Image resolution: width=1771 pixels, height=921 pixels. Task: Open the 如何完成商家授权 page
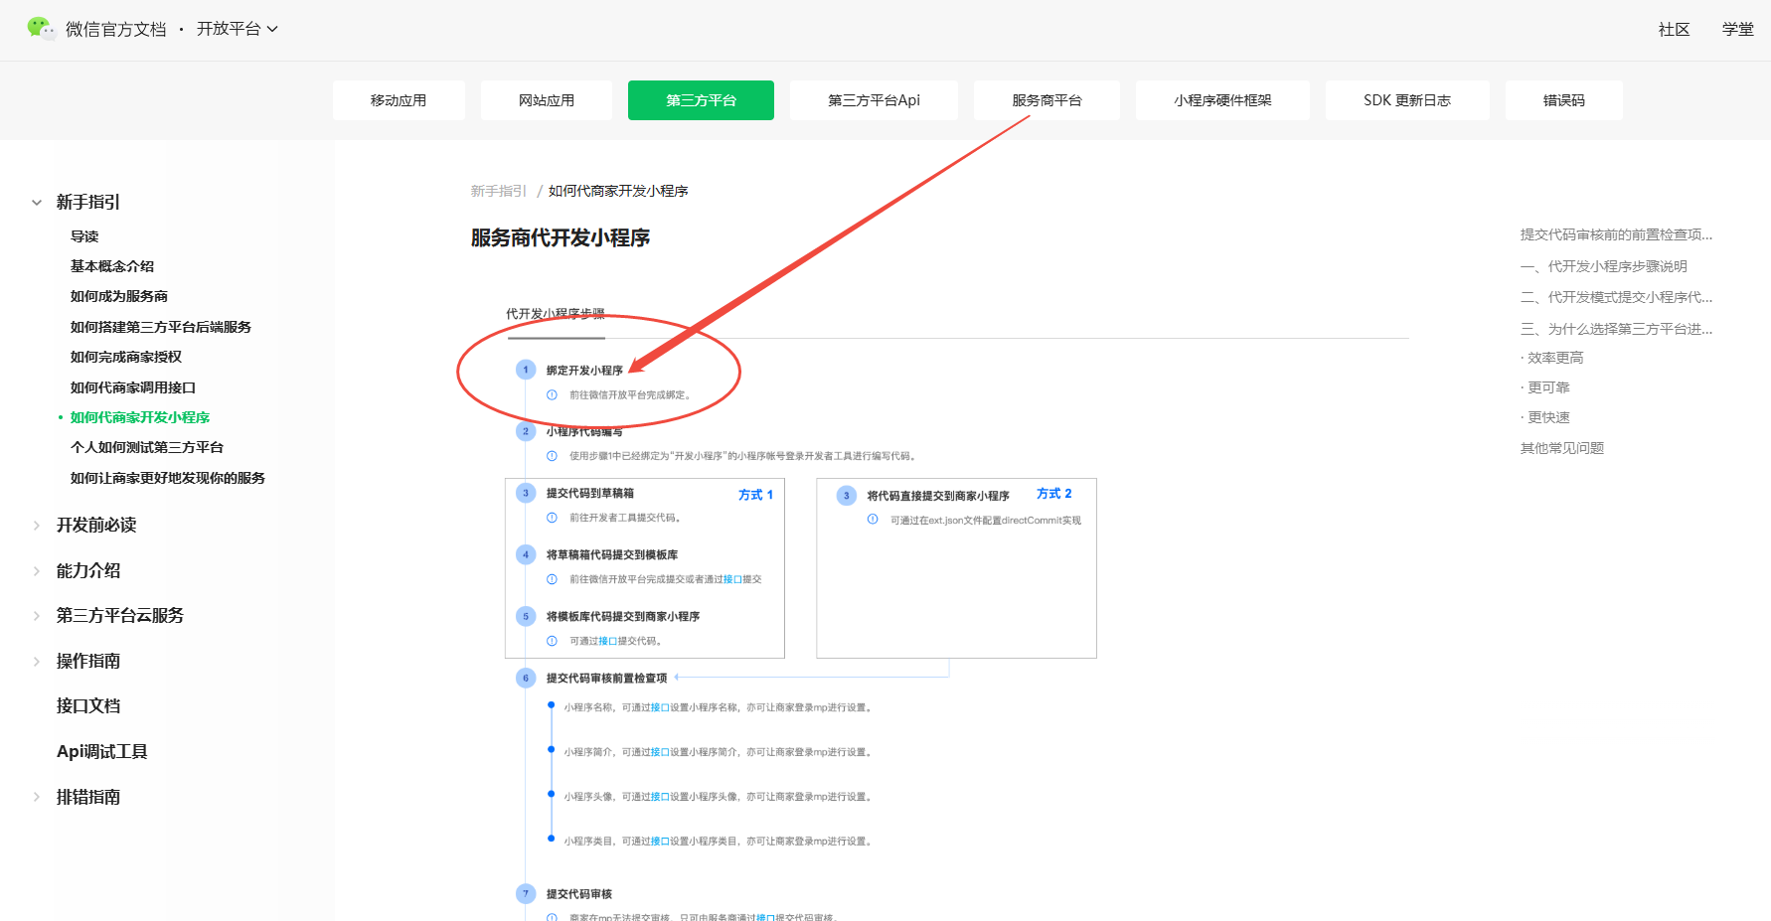(x=126, y=357)
